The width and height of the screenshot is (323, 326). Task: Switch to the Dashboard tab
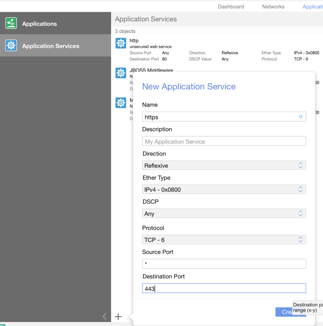tap(231, 7)
